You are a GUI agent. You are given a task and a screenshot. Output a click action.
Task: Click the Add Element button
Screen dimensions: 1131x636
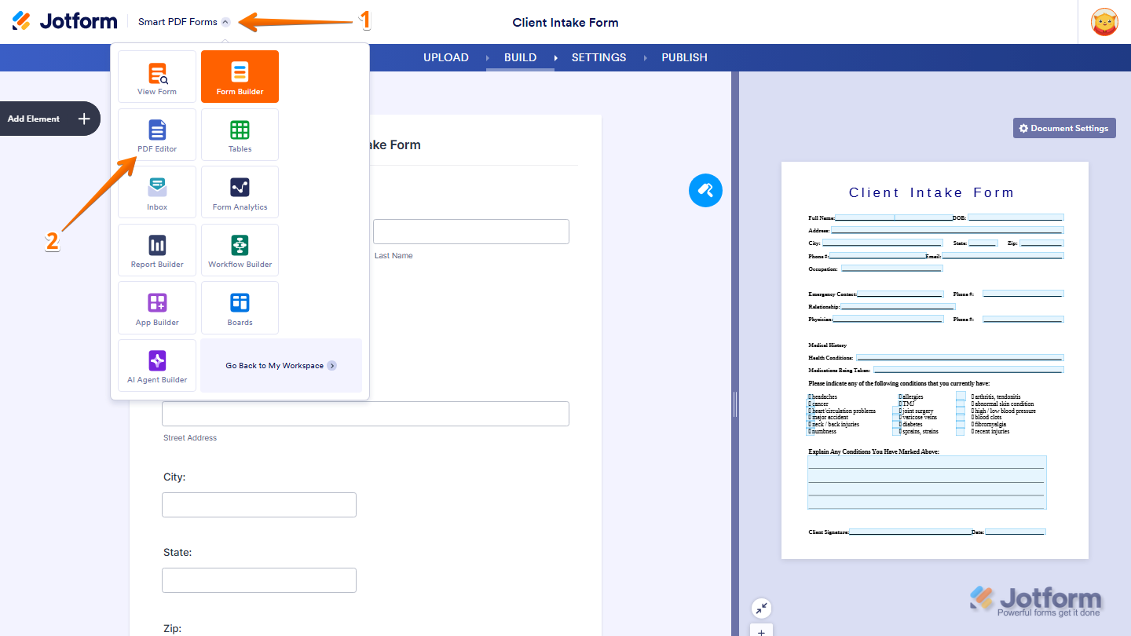pyautogui.click(x=50, y=119)
